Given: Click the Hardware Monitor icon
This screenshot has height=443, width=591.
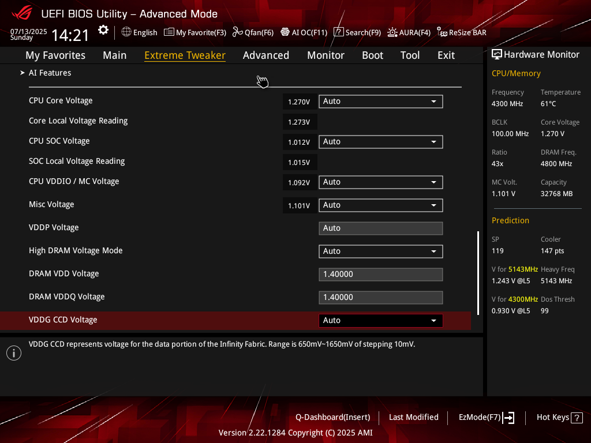Looking at the screenshot, I should coord(497,55).
